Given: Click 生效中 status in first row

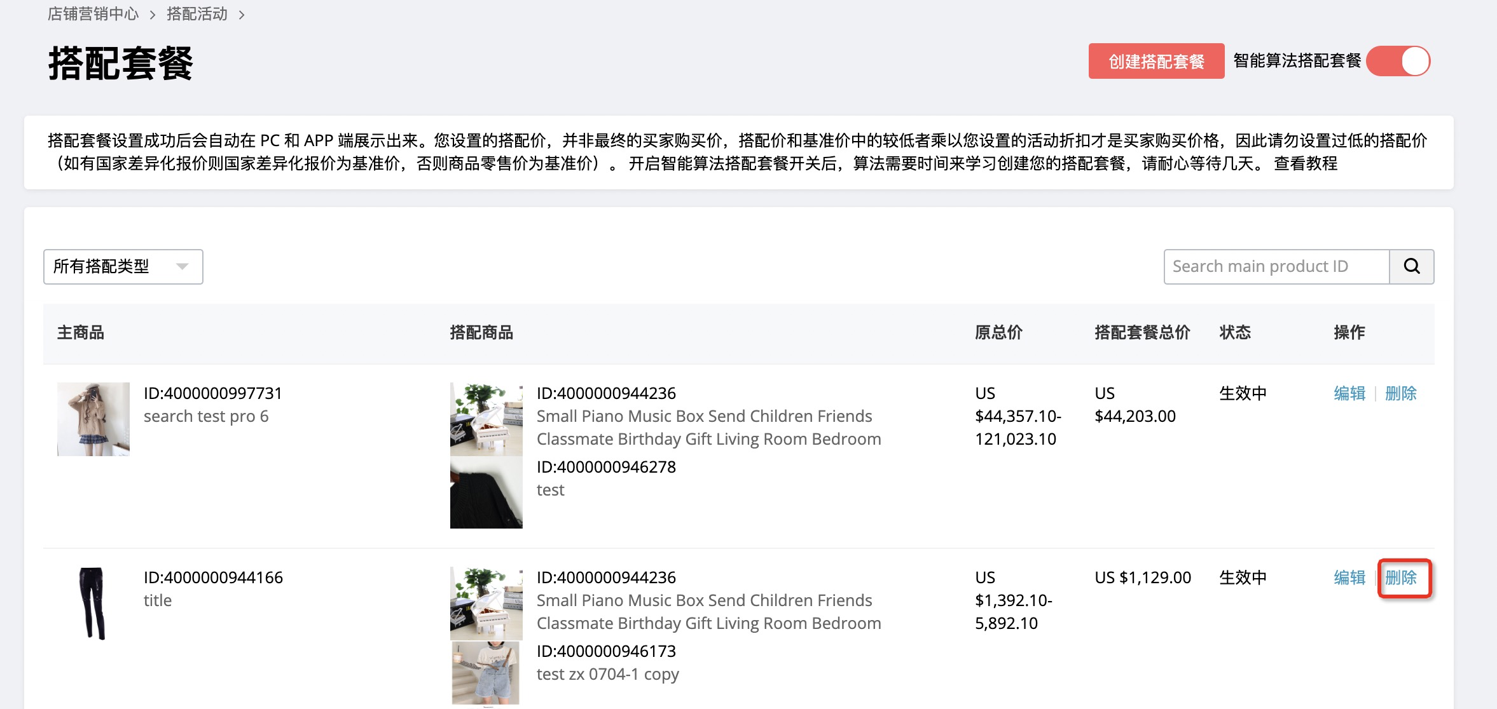Looking at the screenshot, I should click(x=1243, y=393).
